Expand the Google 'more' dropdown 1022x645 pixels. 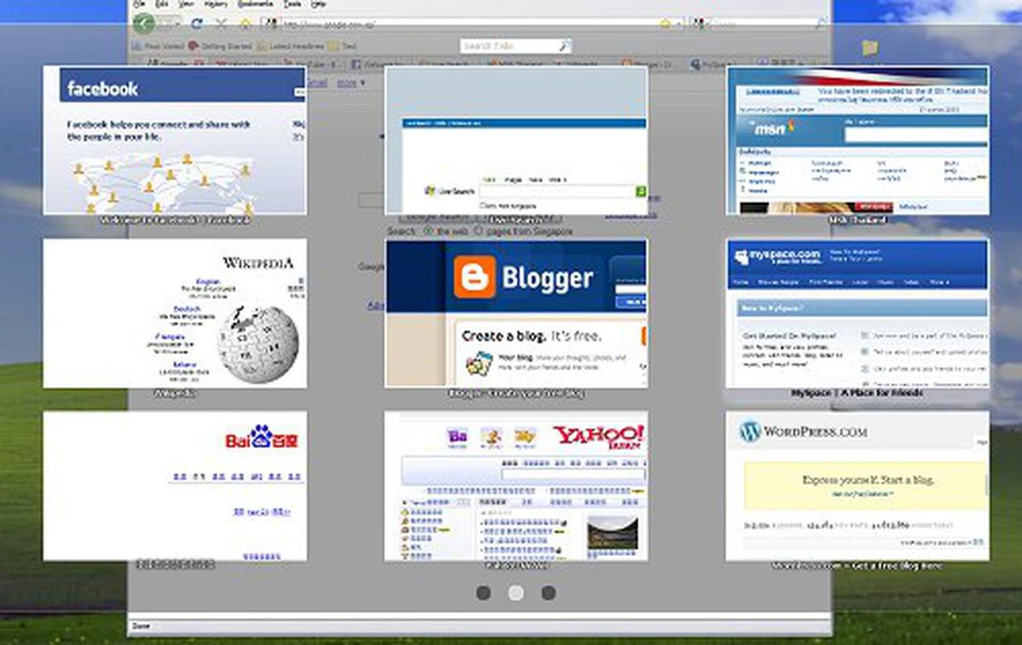coord(350,83)
